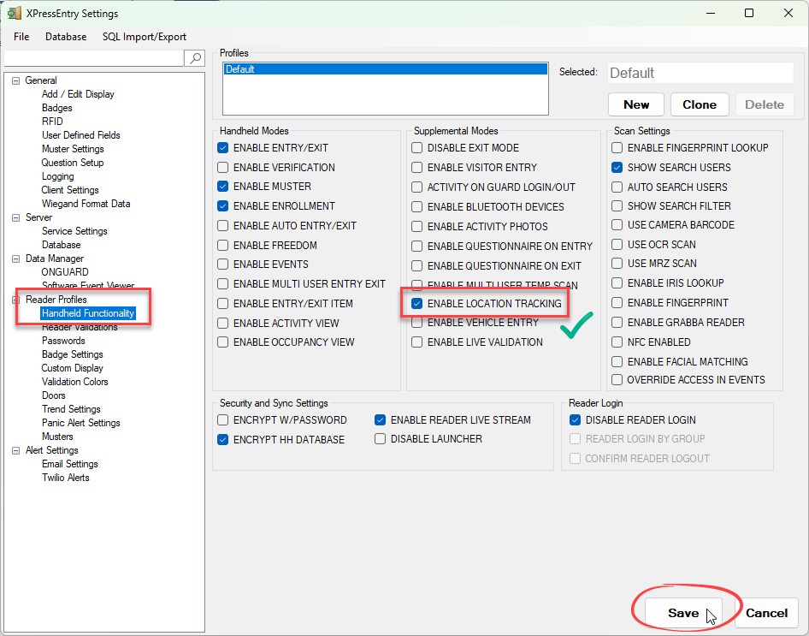Toggle SHOW SEARCH USERS checkbox
809x636 pixels.
click(617, 168)
